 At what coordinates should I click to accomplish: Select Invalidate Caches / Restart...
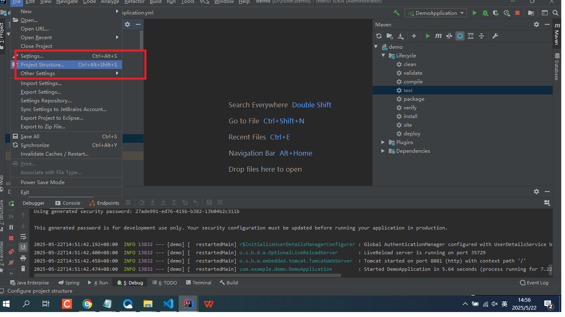[x=66, y=154]
